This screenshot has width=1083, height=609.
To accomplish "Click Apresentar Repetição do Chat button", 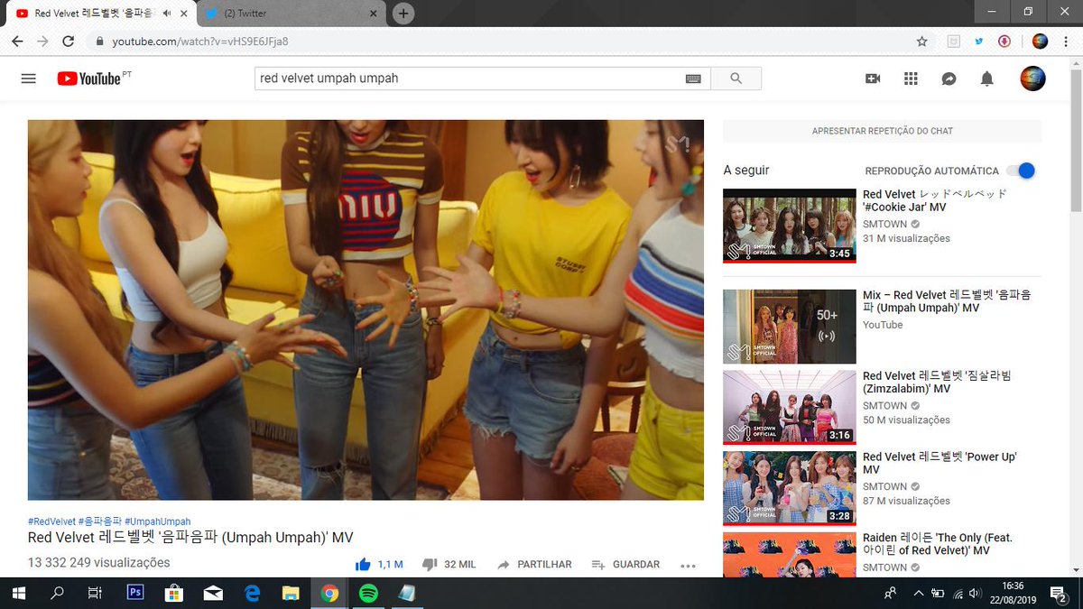I will pyautogui.click(x=882, y=131).
